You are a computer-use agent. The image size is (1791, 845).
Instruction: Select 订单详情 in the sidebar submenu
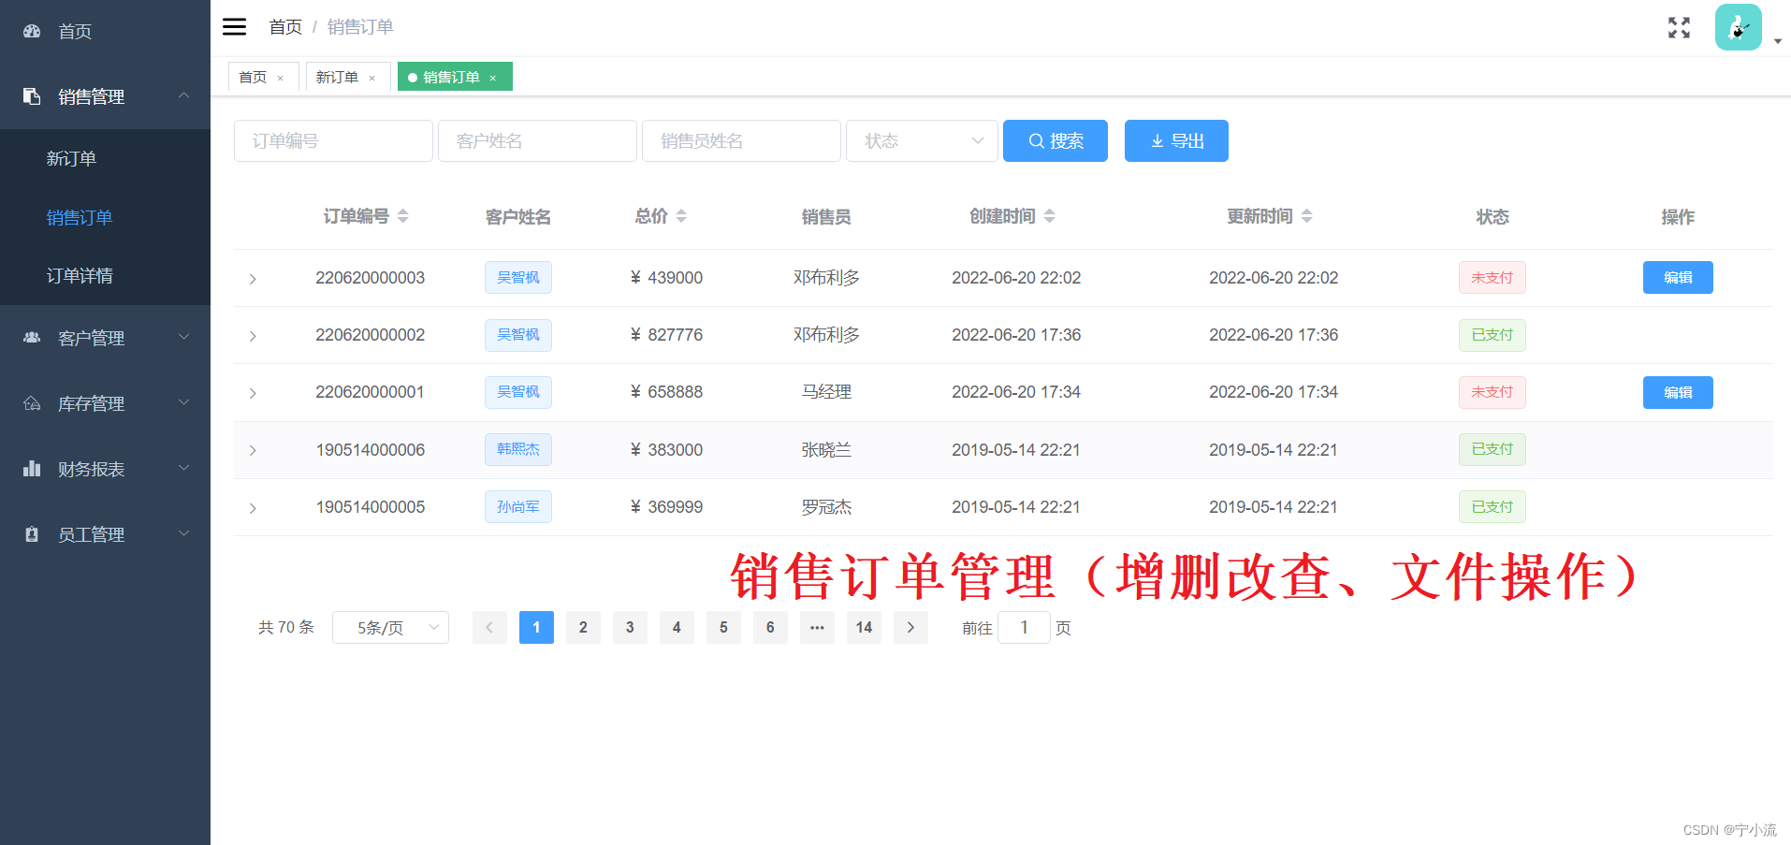pyautogui.click(x=105, y=275)
